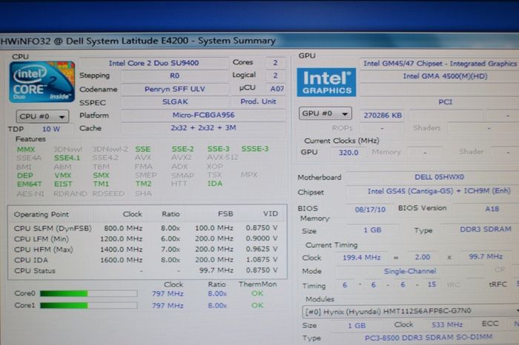The image size is (519, 345).
Task: Click the Intel GM45/47 Chipset graphics field
Action: pyautogui.click(x=440, y=63)
